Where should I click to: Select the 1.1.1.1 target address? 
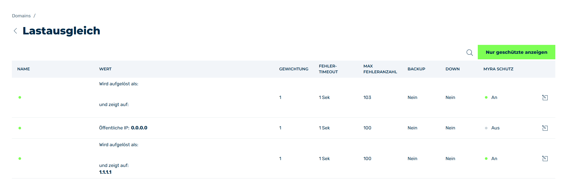point(105,172)
